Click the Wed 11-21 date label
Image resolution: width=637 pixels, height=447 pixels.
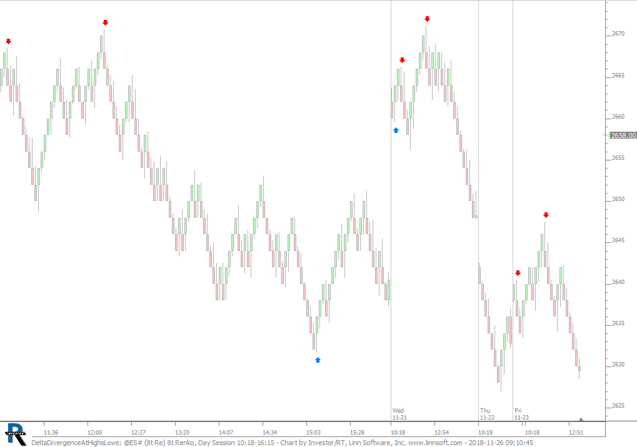[399, 414]
